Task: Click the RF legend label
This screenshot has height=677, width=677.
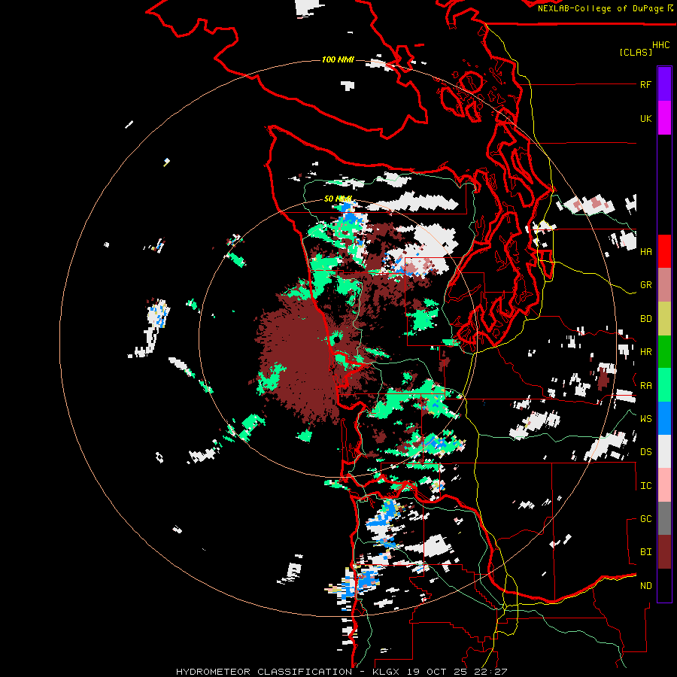Action: 645,84
